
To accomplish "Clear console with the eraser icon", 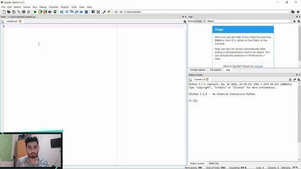I will point(294,79).
